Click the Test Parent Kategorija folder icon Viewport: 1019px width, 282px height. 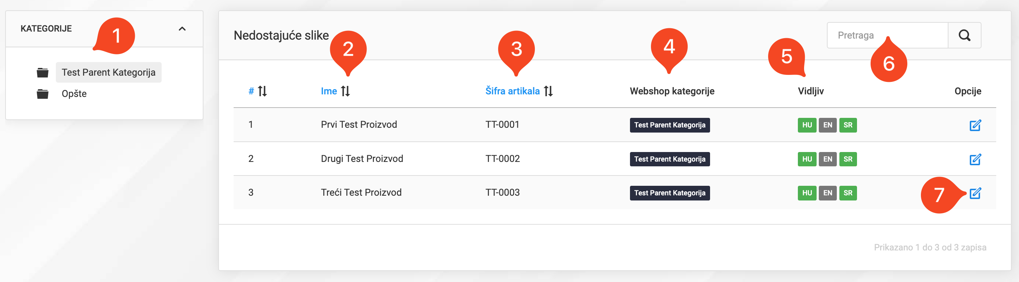[x=42, y=73]
